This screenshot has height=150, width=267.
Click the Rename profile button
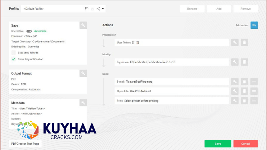click(x=192, y=9)
